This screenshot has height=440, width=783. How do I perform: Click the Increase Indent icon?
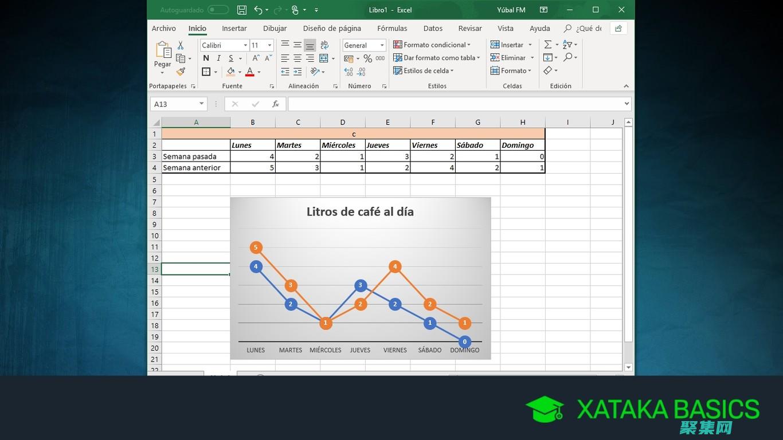point(297,72)
